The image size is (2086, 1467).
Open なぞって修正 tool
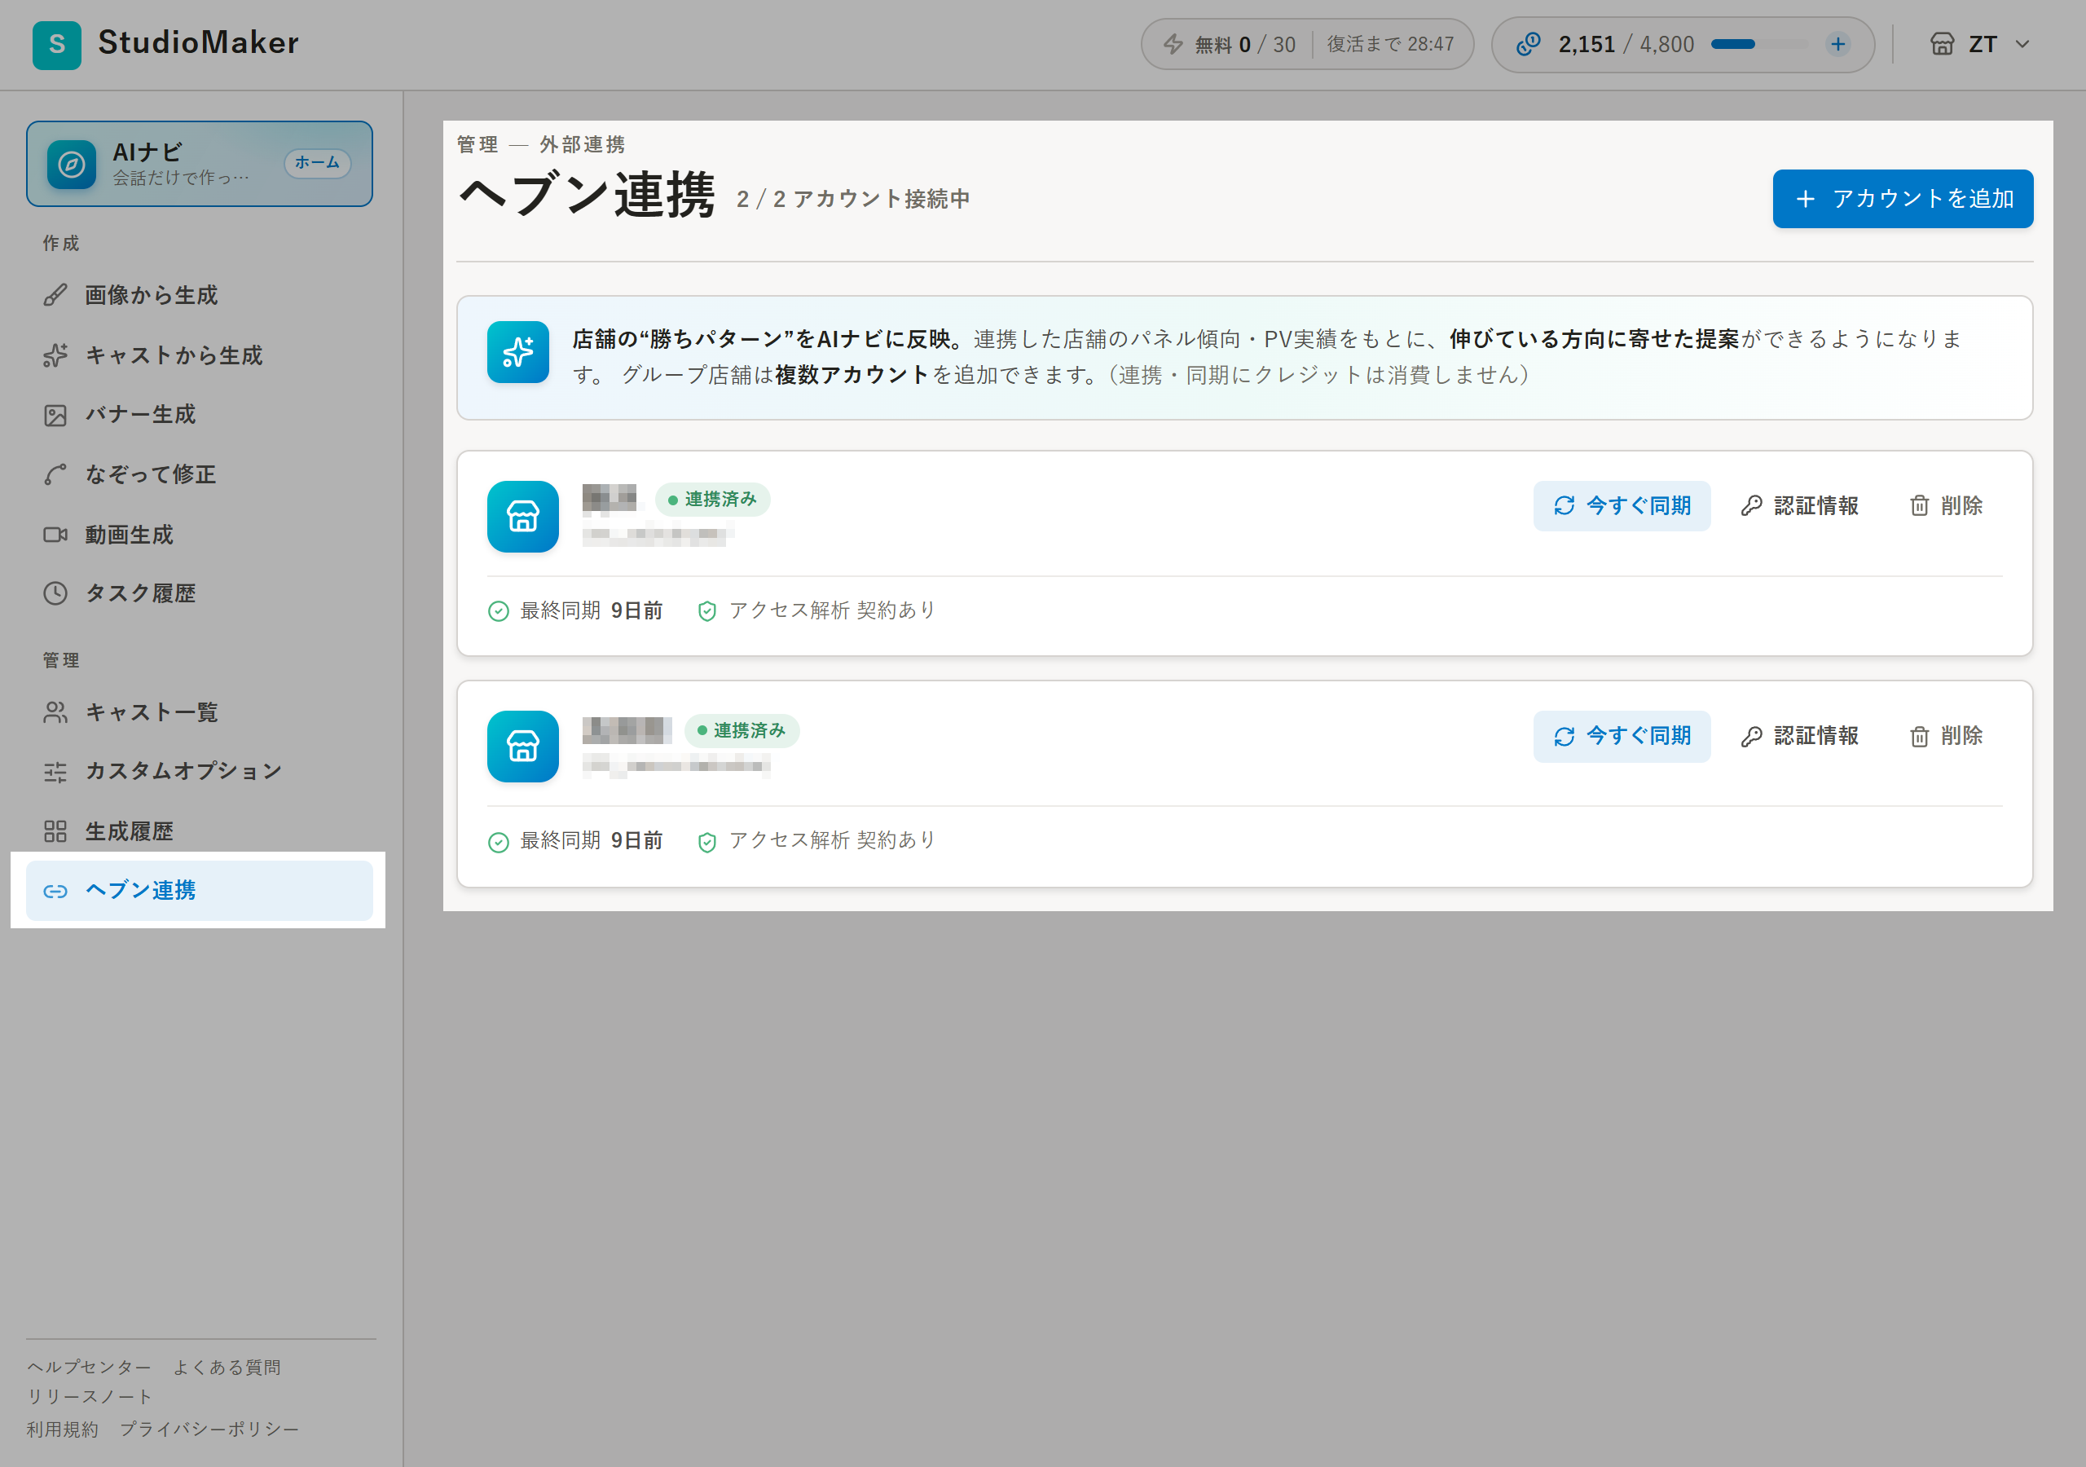[x=199, y=474]
